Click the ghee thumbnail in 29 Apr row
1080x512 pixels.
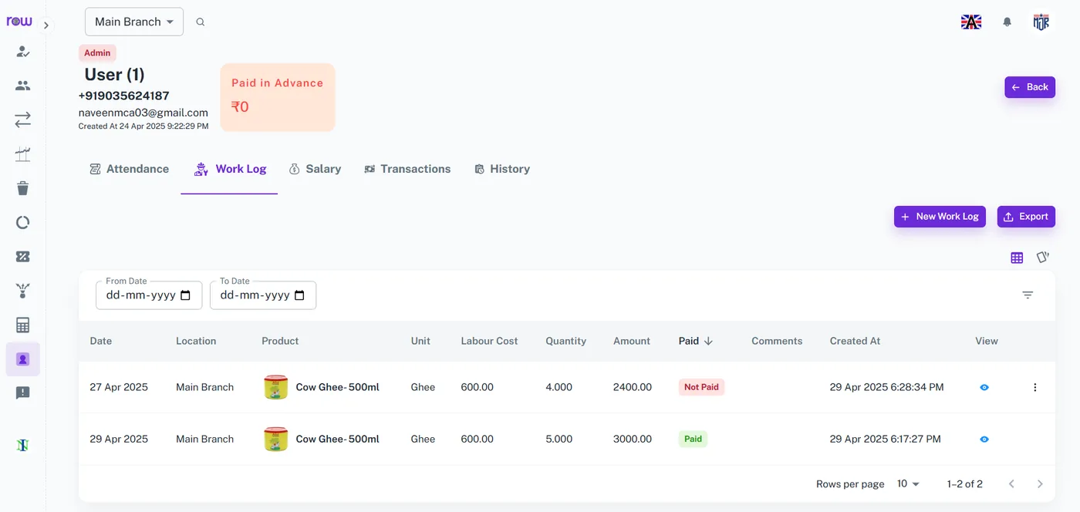(275, 439)
